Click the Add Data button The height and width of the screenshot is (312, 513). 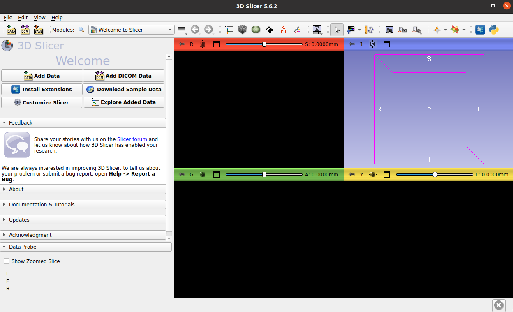(42, 76)
